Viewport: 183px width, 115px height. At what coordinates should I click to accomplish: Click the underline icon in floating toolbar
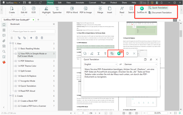[98, 53]
